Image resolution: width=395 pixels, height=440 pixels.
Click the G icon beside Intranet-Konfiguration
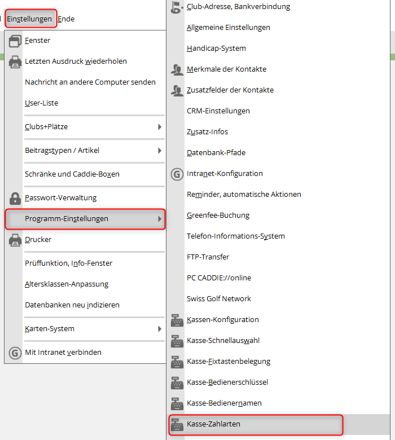pyautogui.click(x=177, y=174)
